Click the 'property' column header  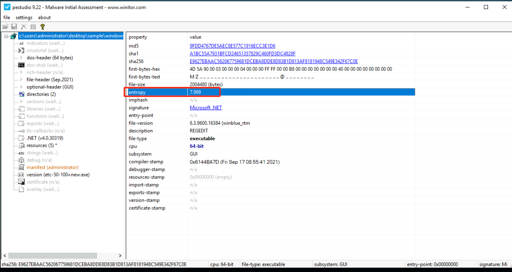(157, 37)
